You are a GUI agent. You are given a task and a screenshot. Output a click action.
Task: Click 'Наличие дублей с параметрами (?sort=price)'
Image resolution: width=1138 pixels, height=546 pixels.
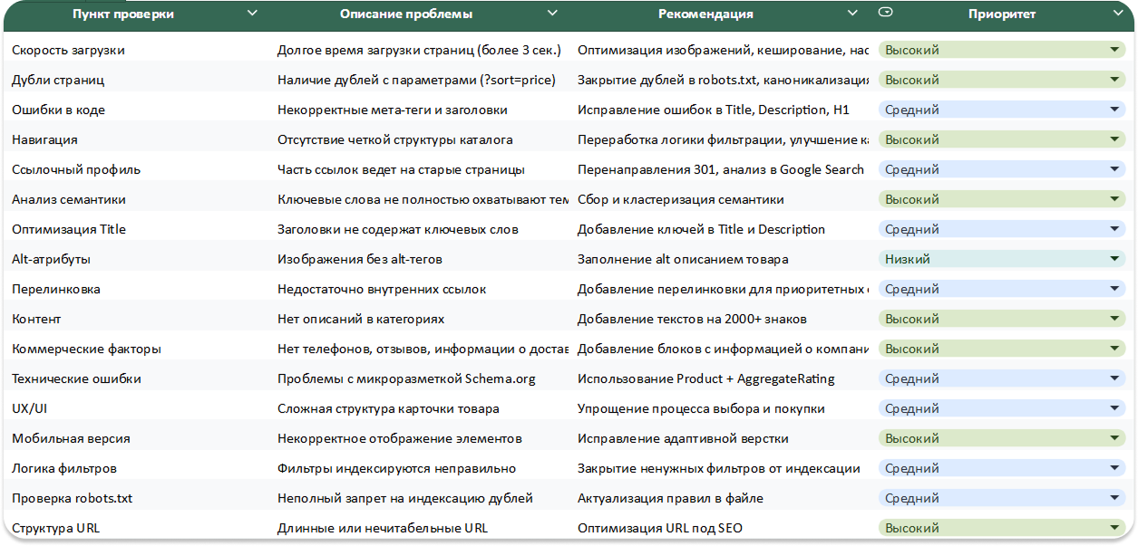(x=416, y=80)
